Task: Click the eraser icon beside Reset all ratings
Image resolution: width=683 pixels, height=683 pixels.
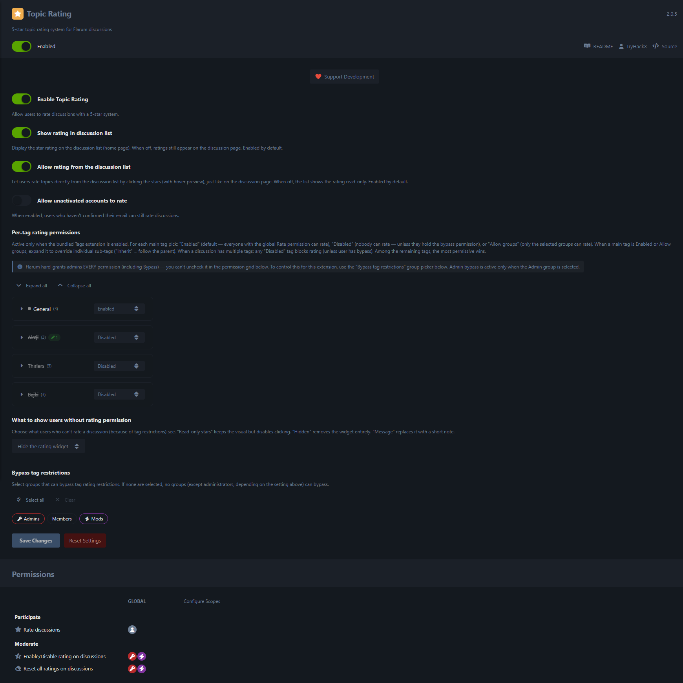Action: tap(18, 668)
